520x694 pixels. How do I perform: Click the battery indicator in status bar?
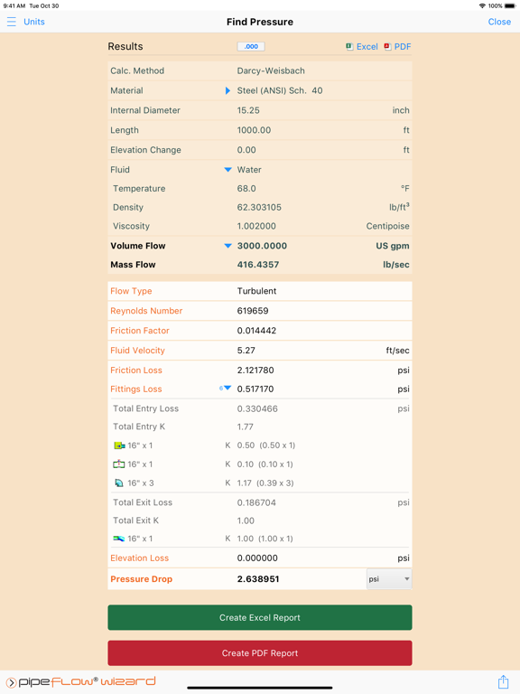pos(510,5)
